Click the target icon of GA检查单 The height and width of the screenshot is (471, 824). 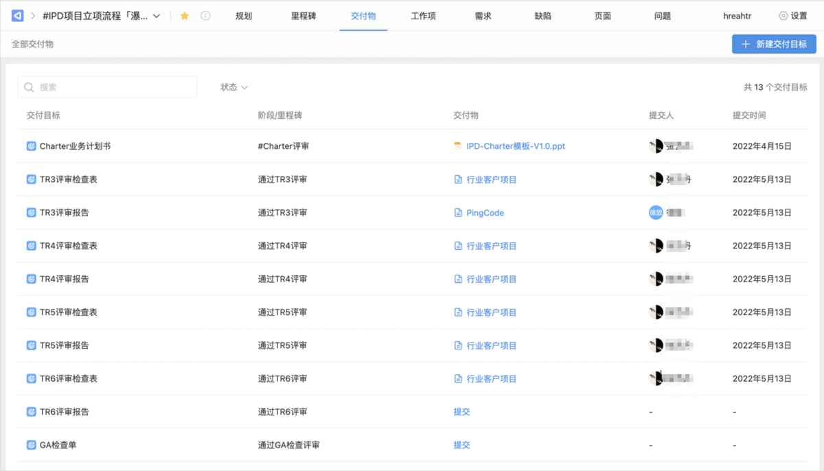click(x=31, y=445)
